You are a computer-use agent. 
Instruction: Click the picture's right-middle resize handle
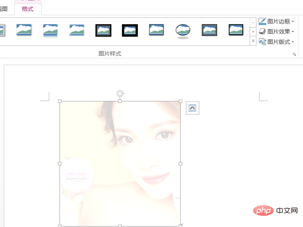coord(181,163)
